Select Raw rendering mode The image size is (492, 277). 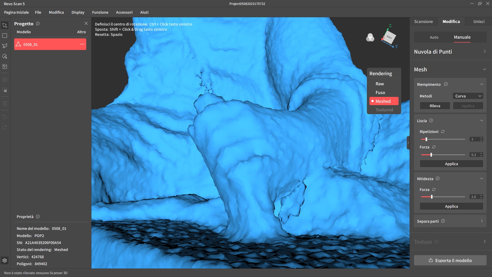click(x=379, y=84)
